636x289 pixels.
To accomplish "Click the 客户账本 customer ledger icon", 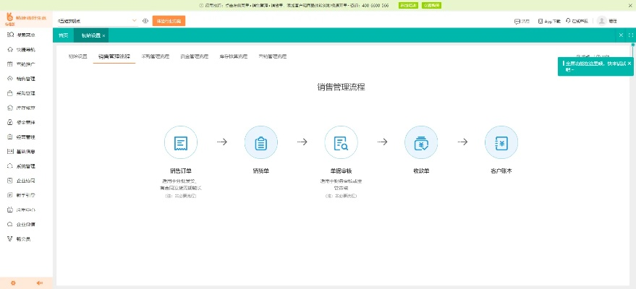I will [501, 142].
